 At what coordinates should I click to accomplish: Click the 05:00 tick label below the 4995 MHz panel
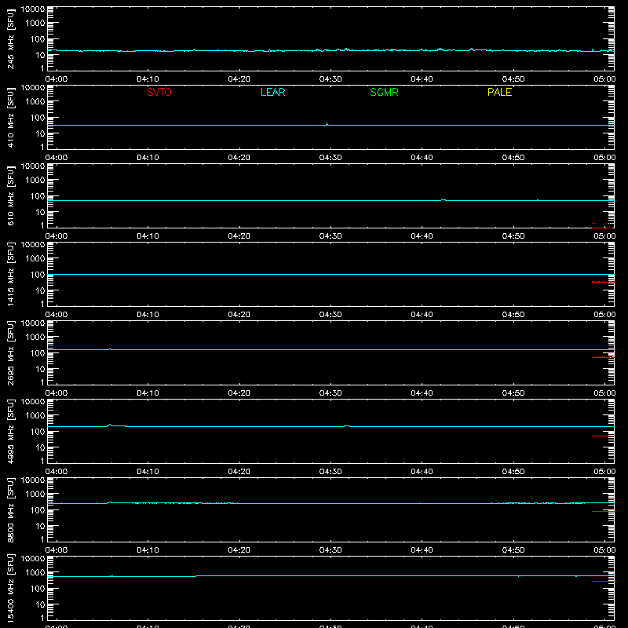click(604, 472)
